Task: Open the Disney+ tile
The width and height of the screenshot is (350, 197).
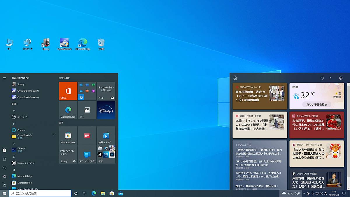Action: (x=106, y=110)
